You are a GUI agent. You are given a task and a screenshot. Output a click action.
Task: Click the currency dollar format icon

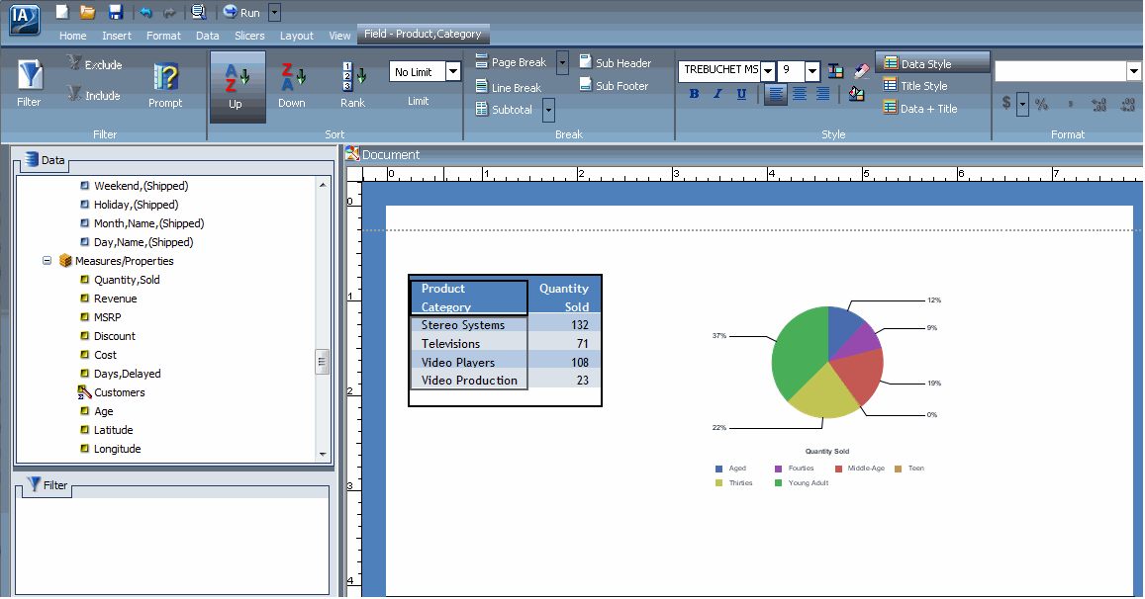1006,103
